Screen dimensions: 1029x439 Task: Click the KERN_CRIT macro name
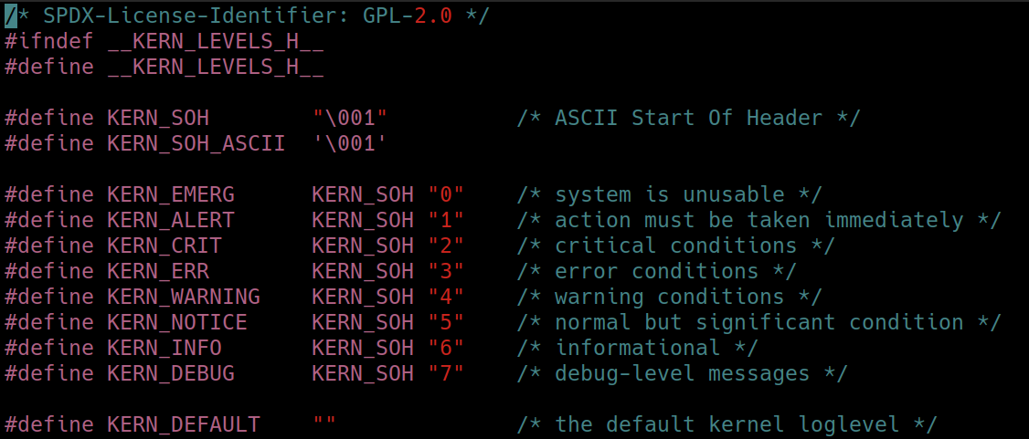(164, 246)
